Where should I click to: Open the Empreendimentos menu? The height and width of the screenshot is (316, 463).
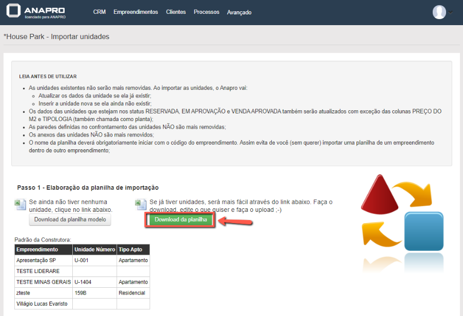(135, 12)
